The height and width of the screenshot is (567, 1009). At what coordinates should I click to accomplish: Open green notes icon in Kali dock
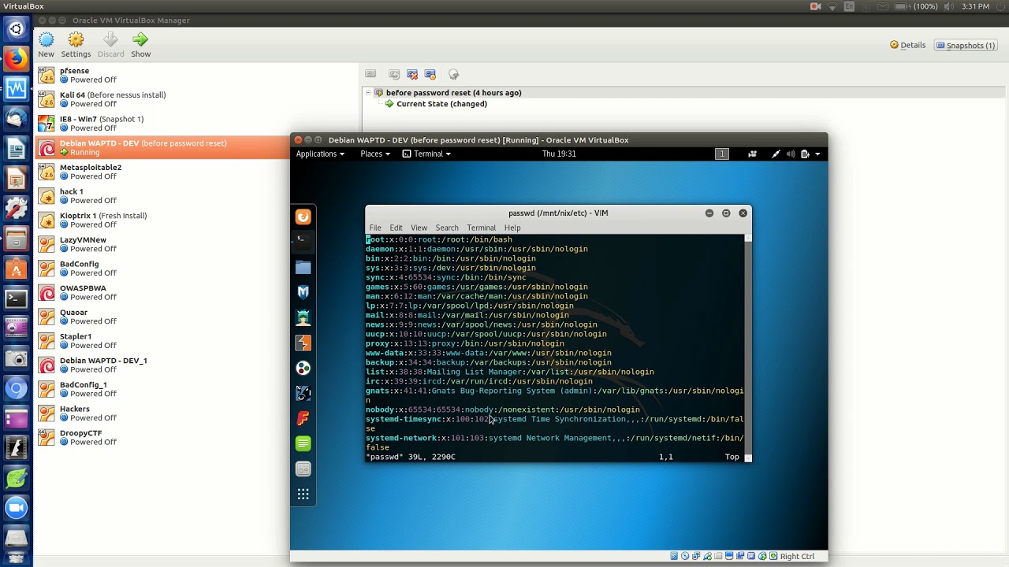pos(303,443)
